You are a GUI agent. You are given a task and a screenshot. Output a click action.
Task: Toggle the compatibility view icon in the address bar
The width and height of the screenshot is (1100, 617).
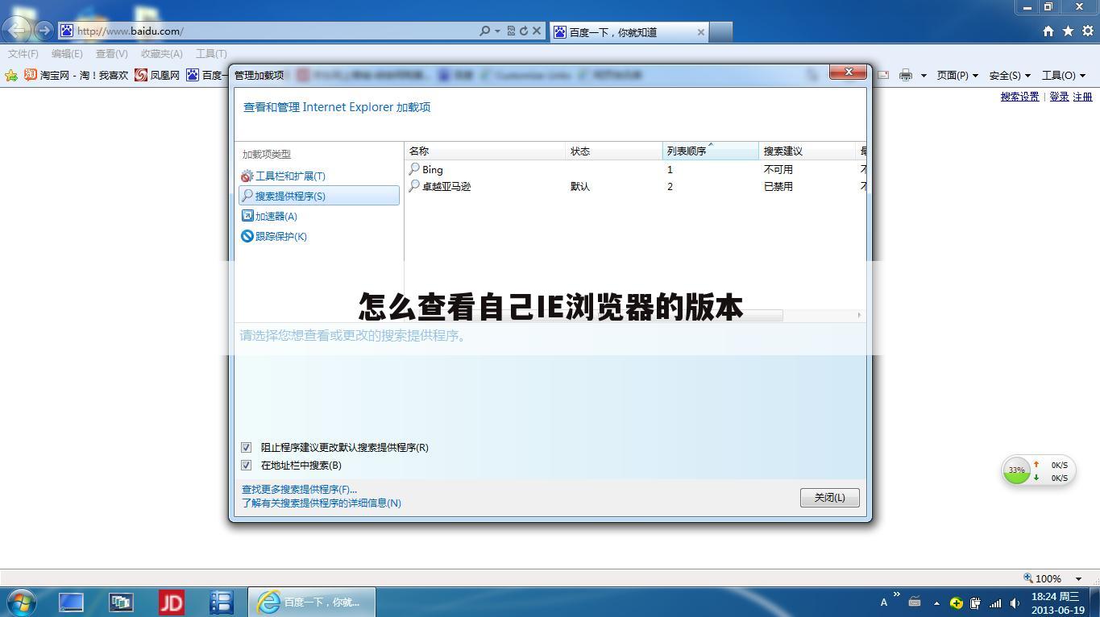pos(511,31)
